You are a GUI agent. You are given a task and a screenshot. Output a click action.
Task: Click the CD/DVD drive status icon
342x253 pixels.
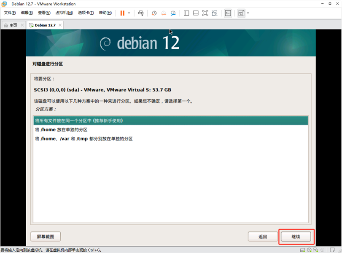[x=309, y=250]
